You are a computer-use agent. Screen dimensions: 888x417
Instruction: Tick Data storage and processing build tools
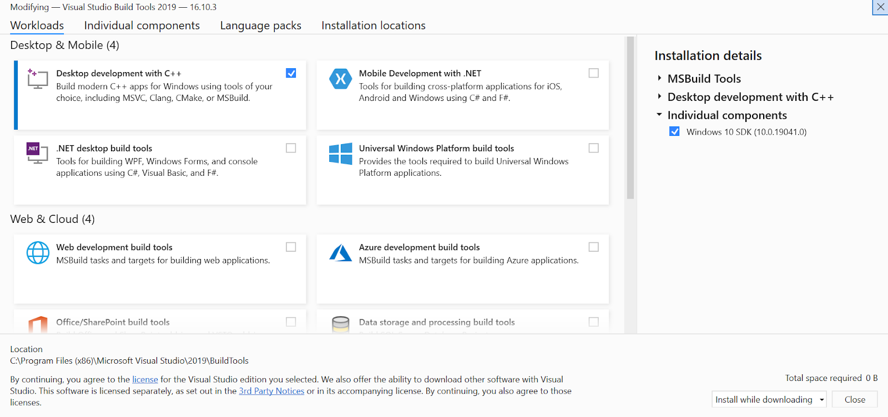pos(593,322)
